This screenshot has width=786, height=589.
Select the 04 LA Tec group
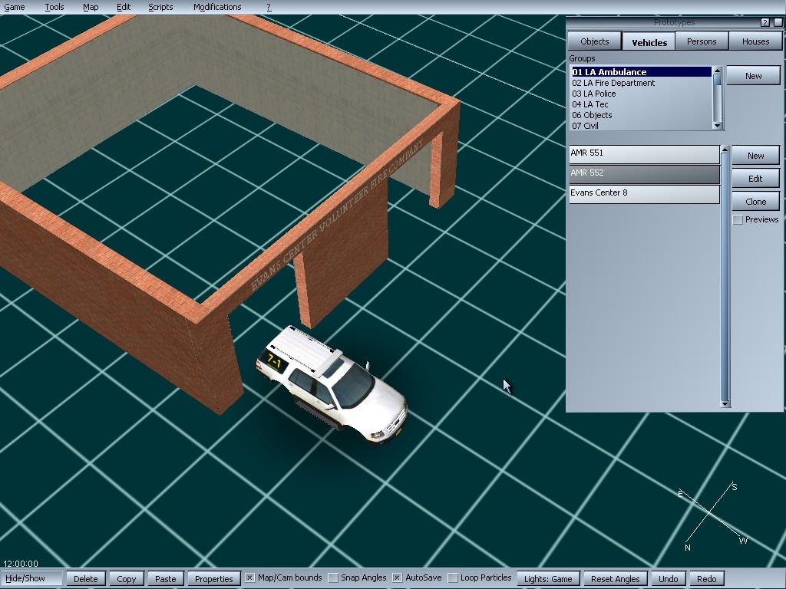pyautogui.click(x=641, y=104)
